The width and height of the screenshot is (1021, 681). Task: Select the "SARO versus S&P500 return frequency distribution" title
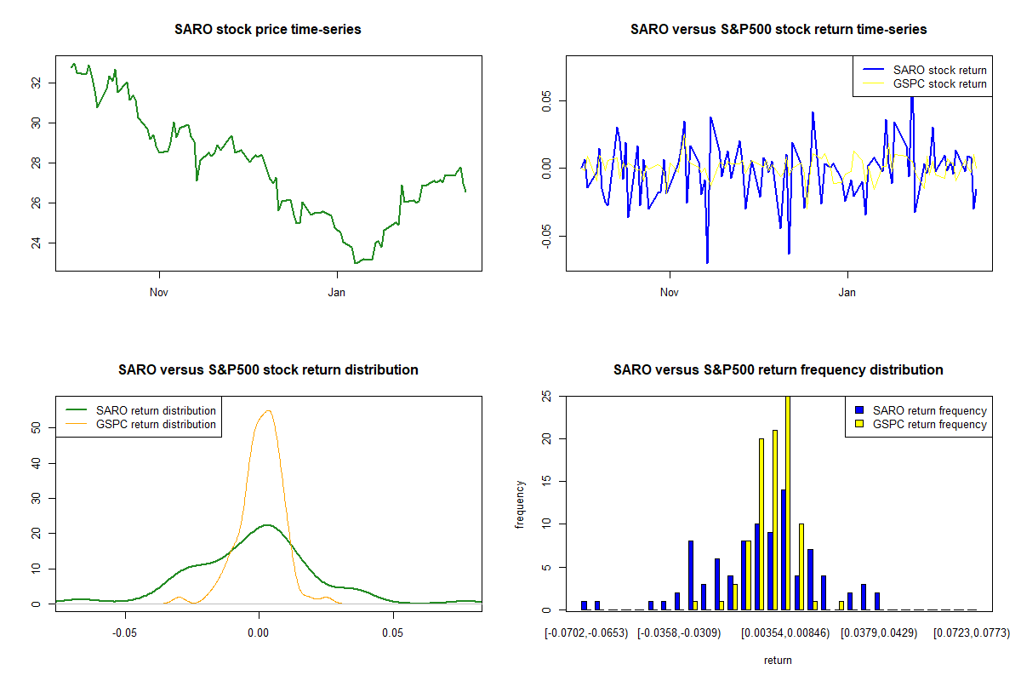(x=779, y=370)
